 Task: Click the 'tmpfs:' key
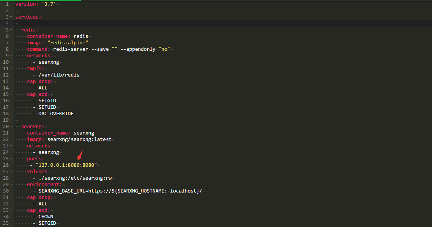click(x=36, y=69)
